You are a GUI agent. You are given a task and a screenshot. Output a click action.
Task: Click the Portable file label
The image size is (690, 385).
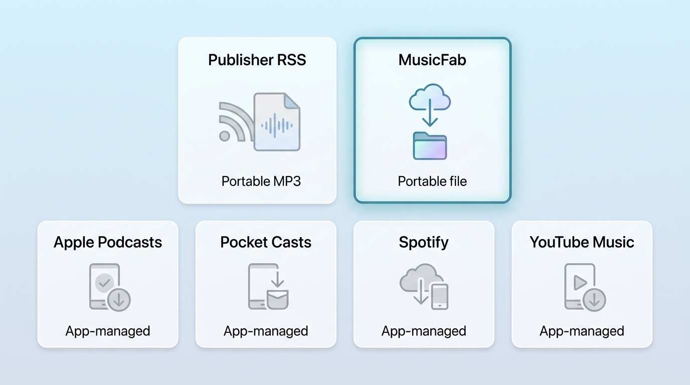click(432, 181)
